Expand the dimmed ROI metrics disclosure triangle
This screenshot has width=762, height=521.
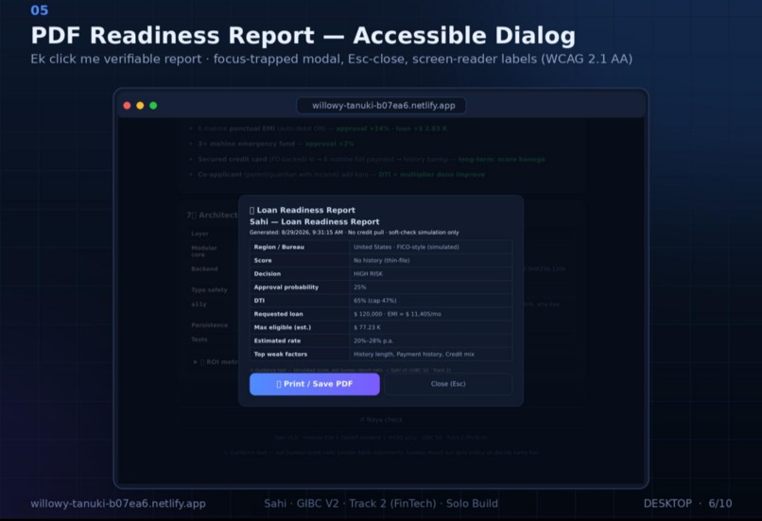click(196, 362)
